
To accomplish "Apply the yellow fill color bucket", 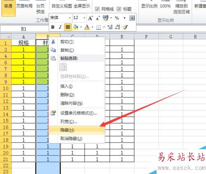I will tap(75, 27).
